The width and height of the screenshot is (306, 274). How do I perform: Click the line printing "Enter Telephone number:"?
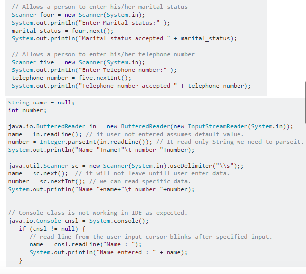click(94, 70)
